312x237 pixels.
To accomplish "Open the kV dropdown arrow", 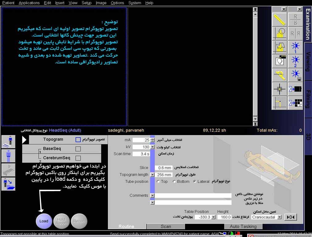I will 152,147.
